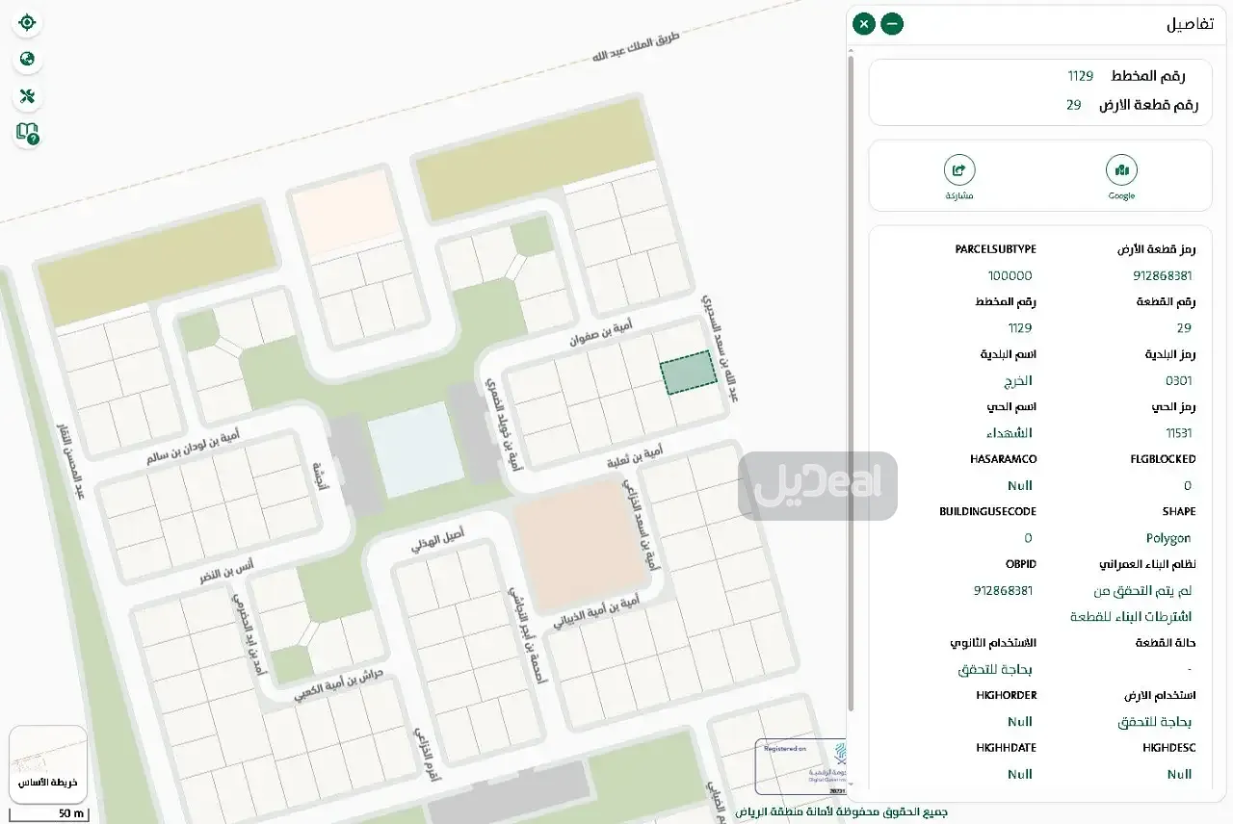Click the locate-my-position crosshair icon

click(x=27, y=22)
